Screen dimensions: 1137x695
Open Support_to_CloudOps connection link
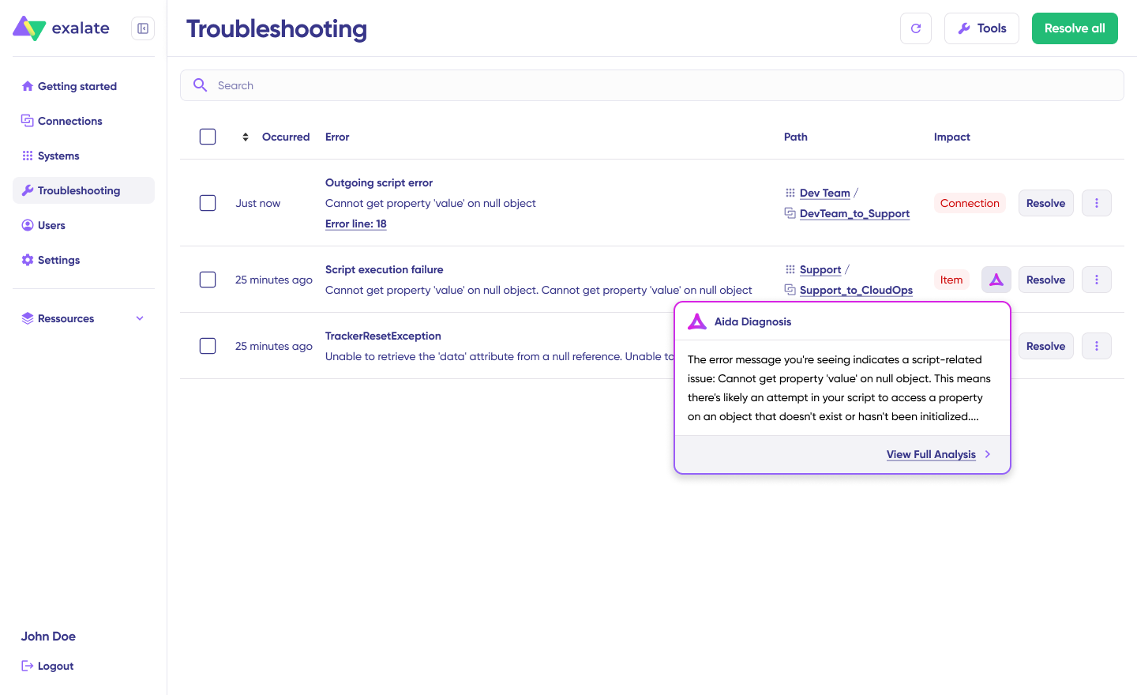(x=856, y=290)
